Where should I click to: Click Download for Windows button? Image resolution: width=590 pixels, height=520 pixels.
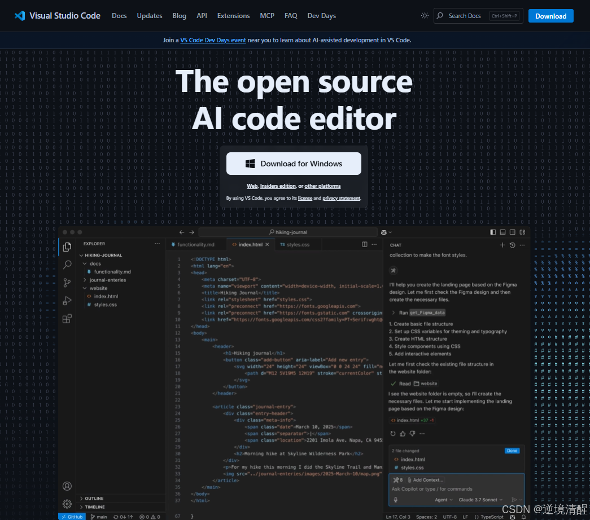pyautogui.click(x=294, y=164)
